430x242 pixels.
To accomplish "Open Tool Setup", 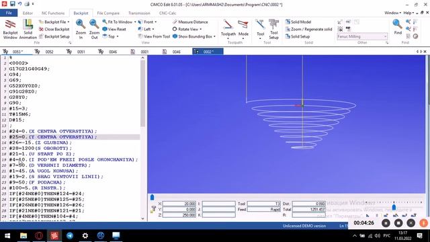I will tap(273, 29).
